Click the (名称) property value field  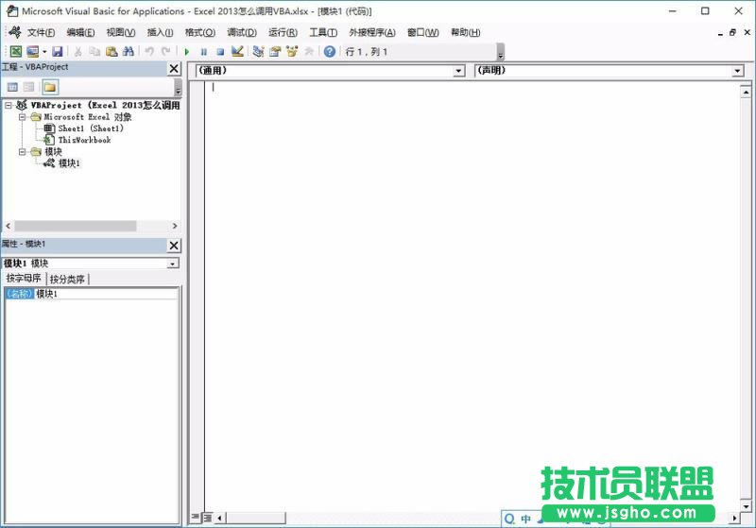pyautogui.click(x=106, y=294)
